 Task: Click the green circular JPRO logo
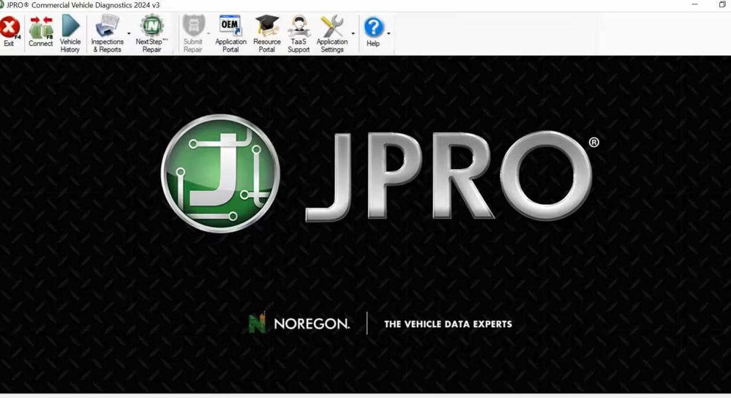(x=220, y=174)
